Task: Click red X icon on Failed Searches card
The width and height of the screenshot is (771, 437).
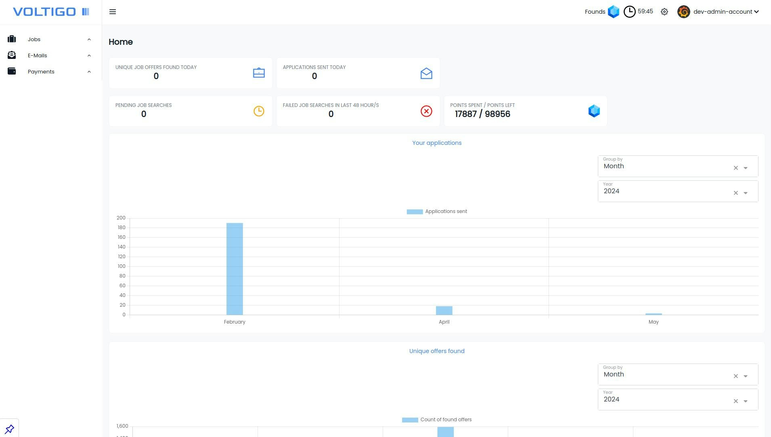Action: coord(426,111)
